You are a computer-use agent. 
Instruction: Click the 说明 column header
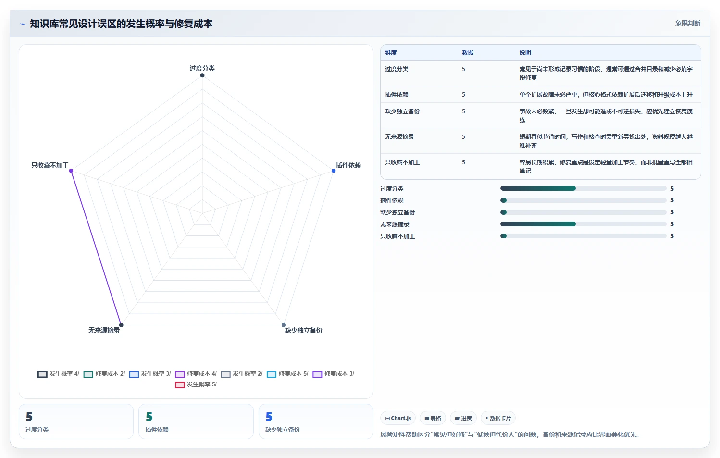click(x=525, y=53)
